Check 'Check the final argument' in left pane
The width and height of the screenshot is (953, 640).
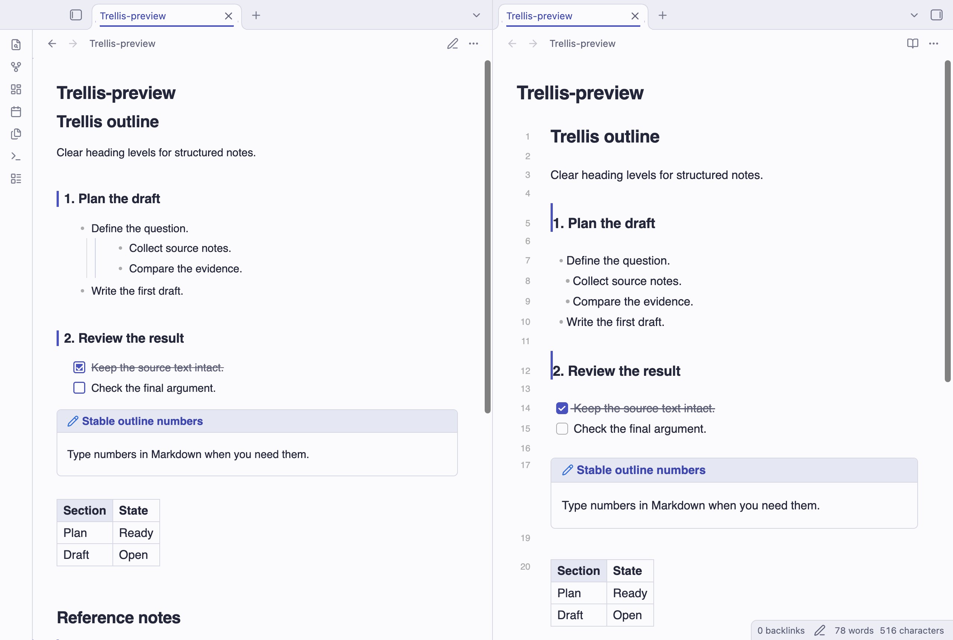(79, 388)
